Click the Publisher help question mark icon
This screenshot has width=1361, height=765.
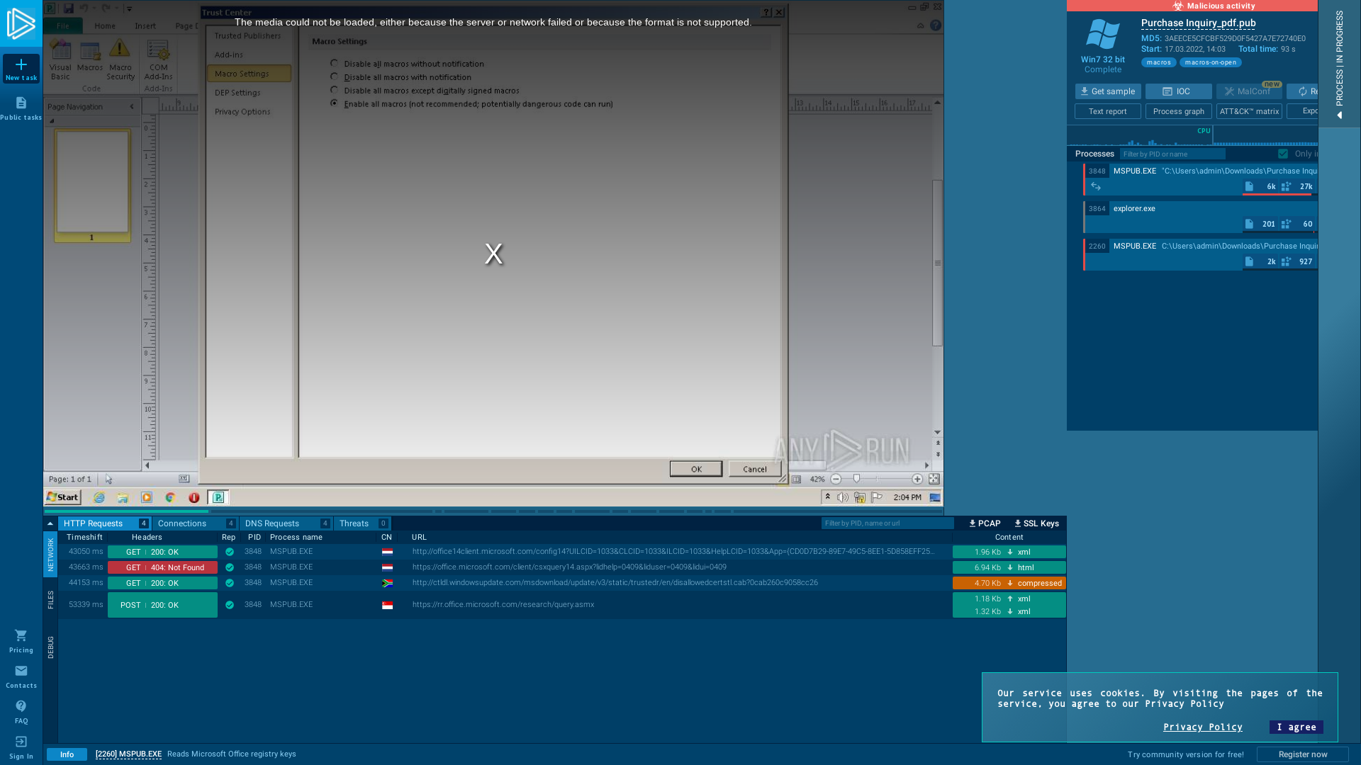936,25
